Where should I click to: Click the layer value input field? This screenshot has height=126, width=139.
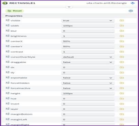pyautogui.click(x=88, y=109)
